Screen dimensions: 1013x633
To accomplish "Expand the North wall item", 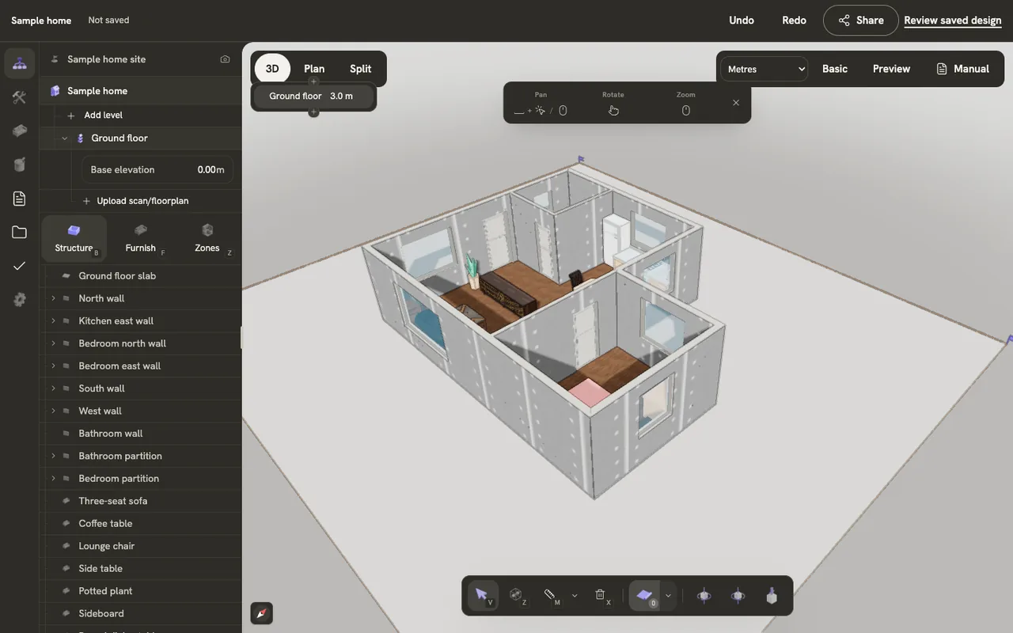I will click(53, 298).
